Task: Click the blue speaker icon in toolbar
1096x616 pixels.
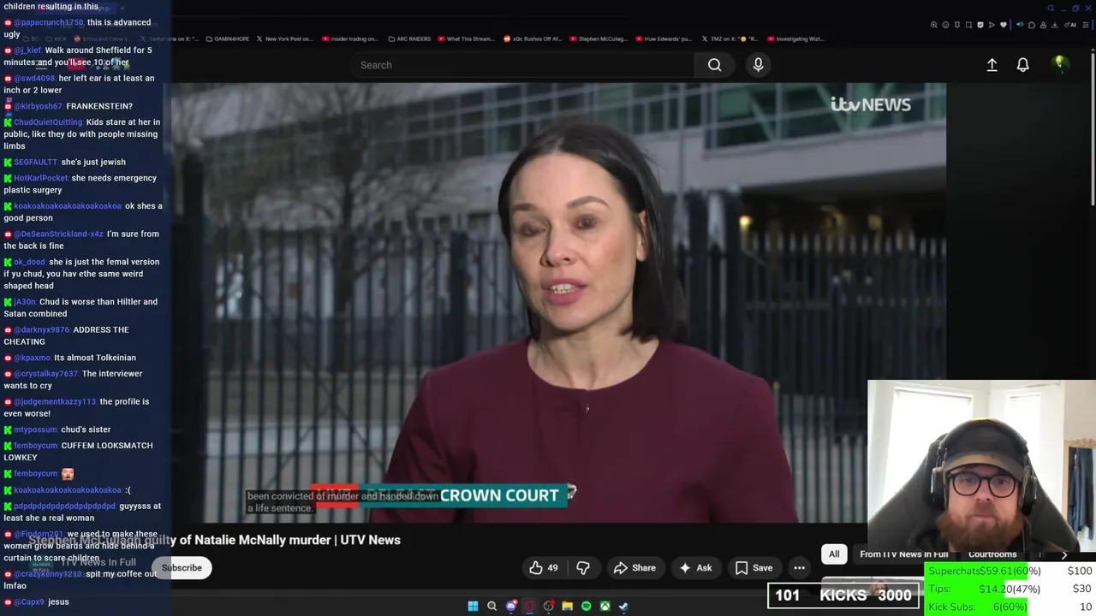Action: click(x=1020, y=24)
